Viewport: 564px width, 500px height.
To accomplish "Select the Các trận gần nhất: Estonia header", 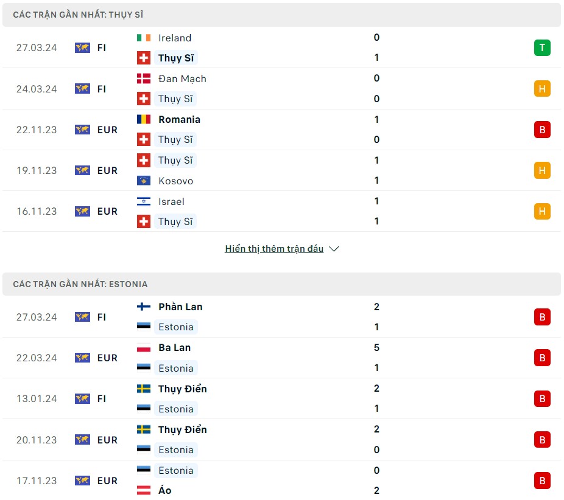I will tap(80, 284).
